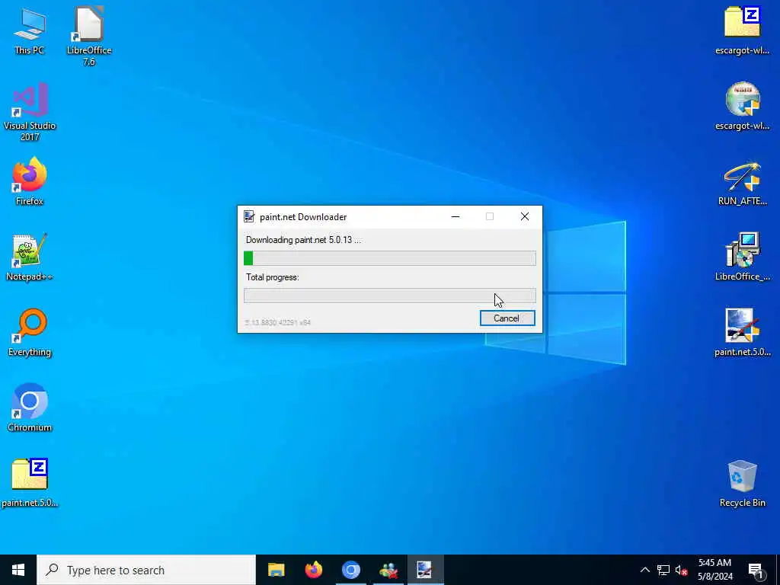This screenshot has width=780, height=585.
Task: Click the messenger people icon in taskbar
Action: [388, 570]
